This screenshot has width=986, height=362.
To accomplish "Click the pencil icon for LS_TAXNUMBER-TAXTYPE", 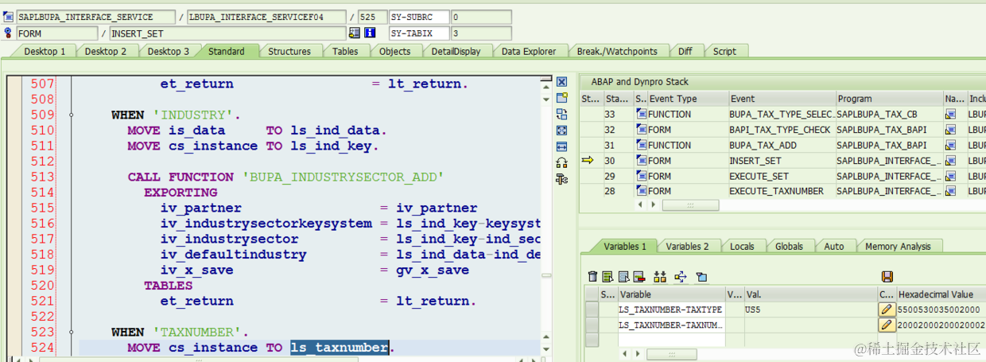I will pos(887,309).
